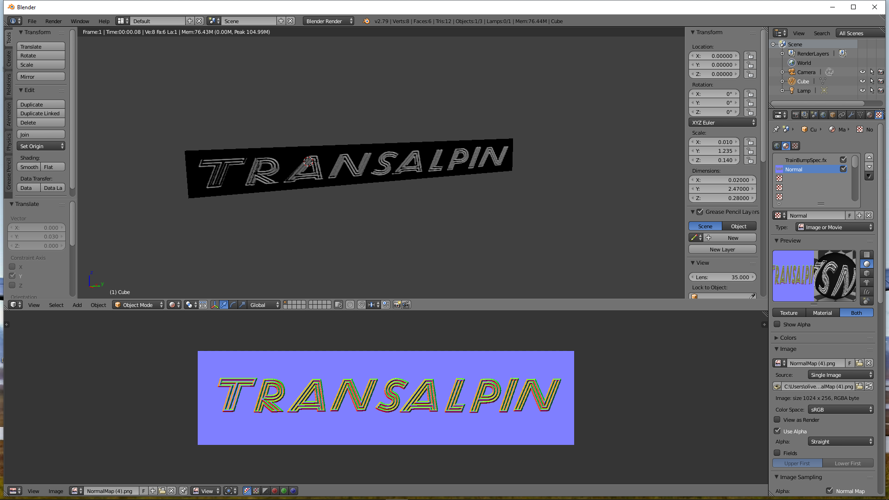
Task: Enable the rotate manipulator arc icon
Action: [233, 305]
